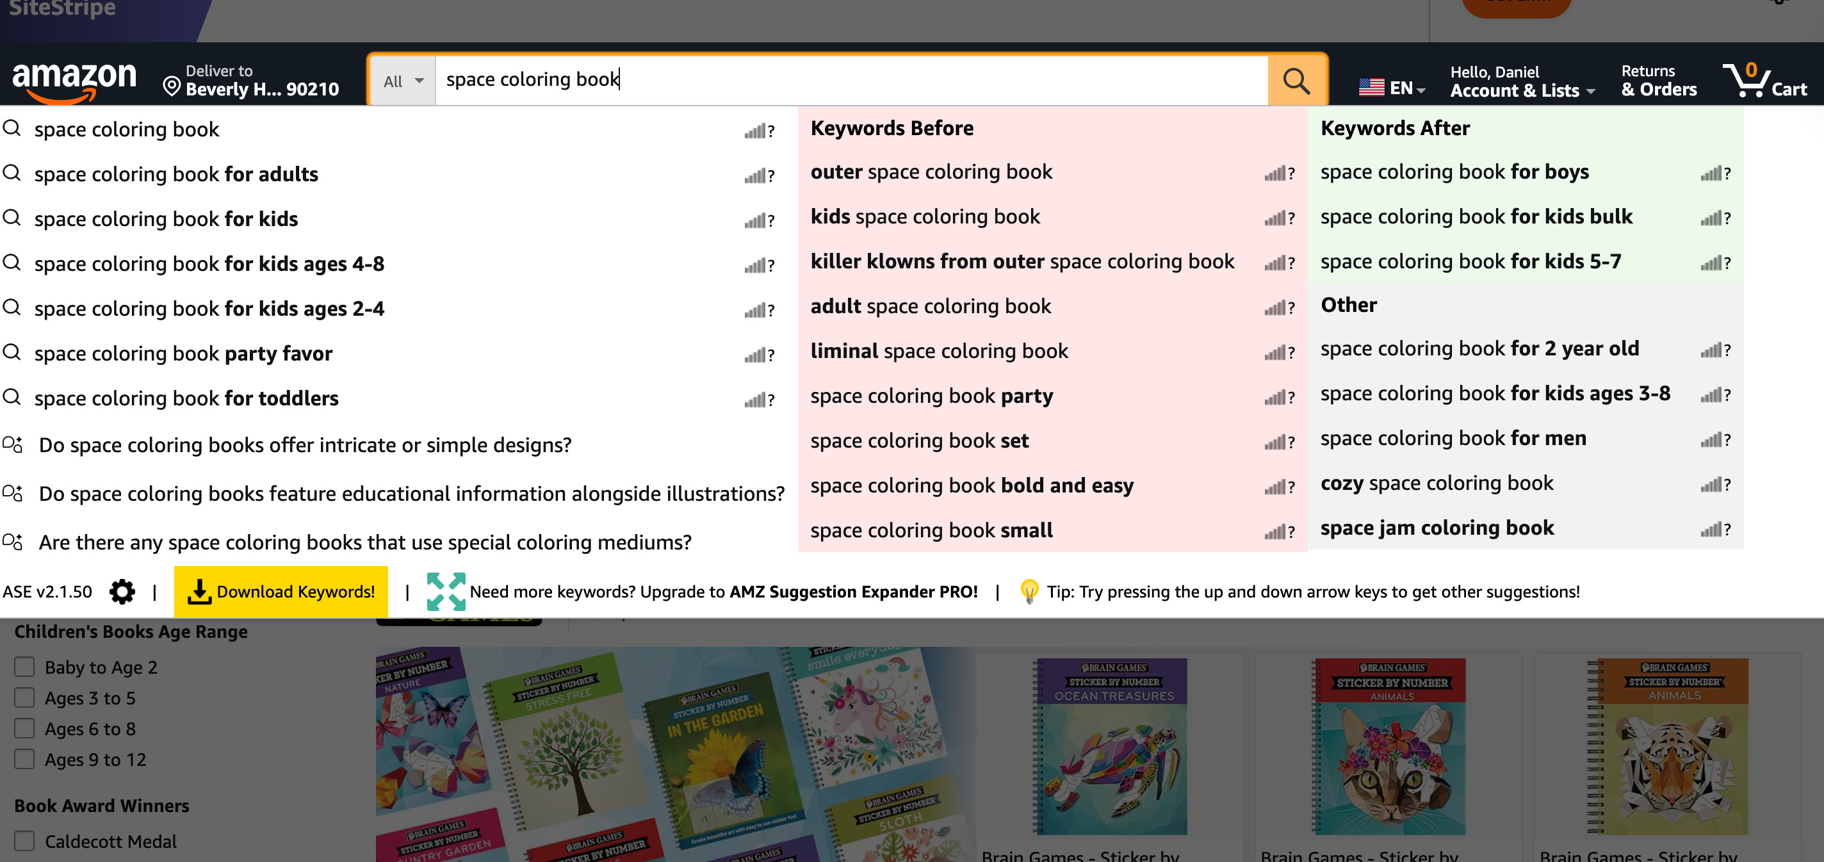This screenshot has height=862, width=1824.
Task: Click the Amazon logo
Action: point(74,80)
